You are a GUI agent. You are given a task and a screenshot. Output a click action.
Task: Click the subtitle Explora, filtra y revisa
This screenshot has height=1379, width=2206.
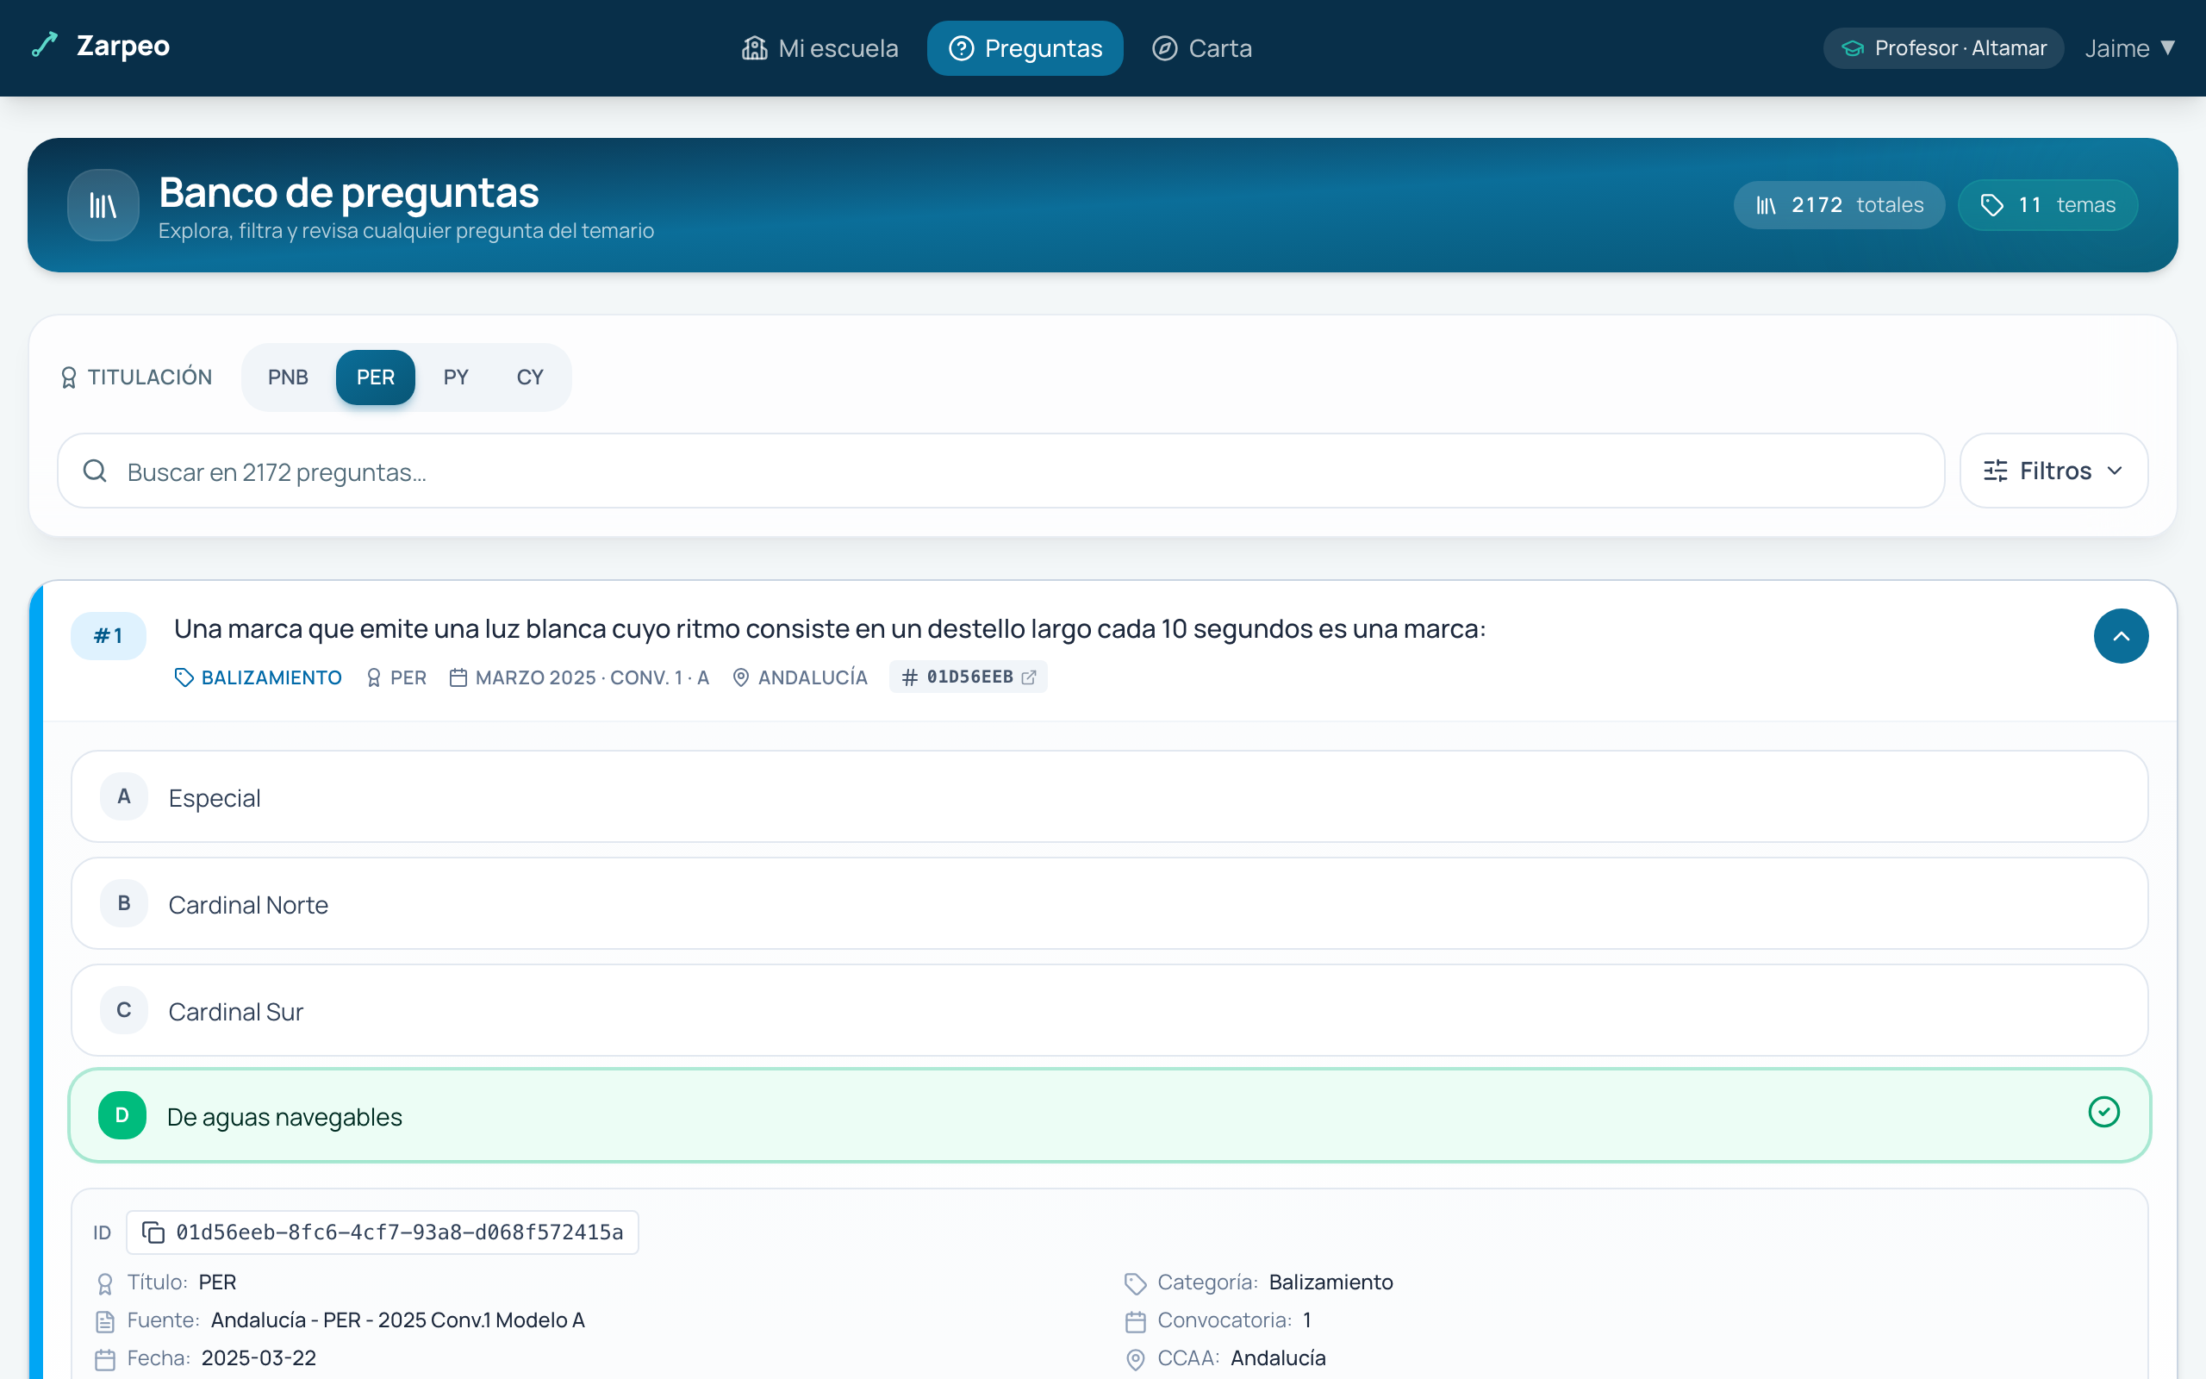click(407, 231)
